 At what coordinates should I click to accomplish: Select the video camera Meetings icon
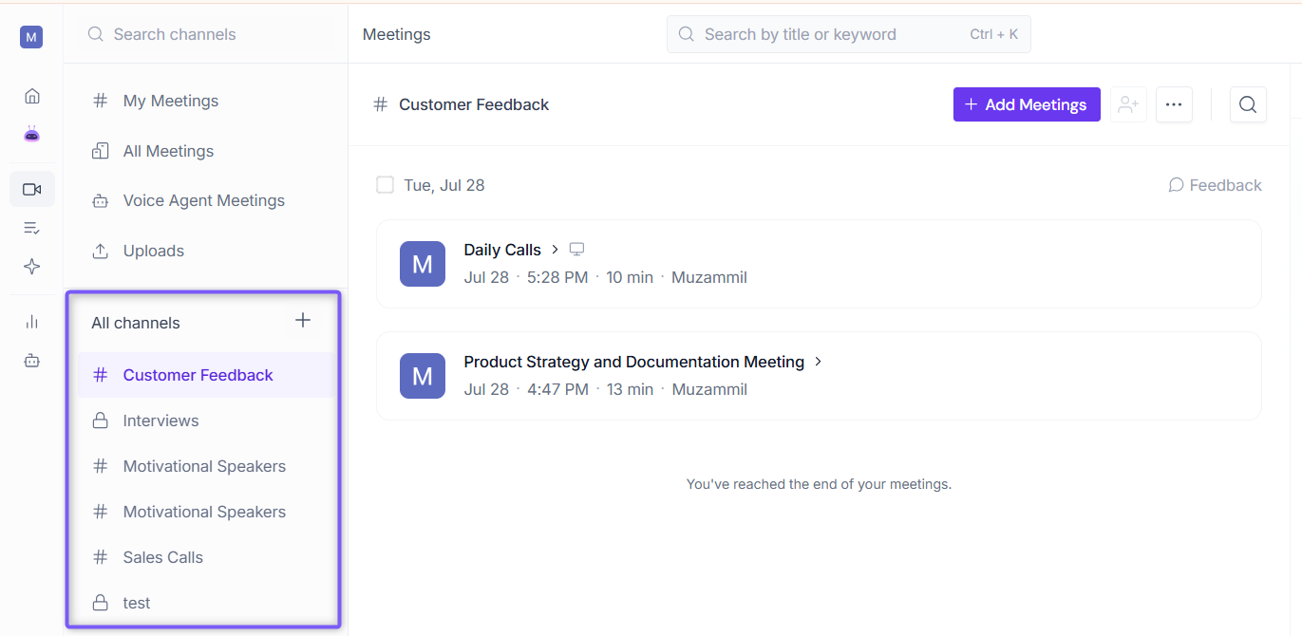point(32,189)
